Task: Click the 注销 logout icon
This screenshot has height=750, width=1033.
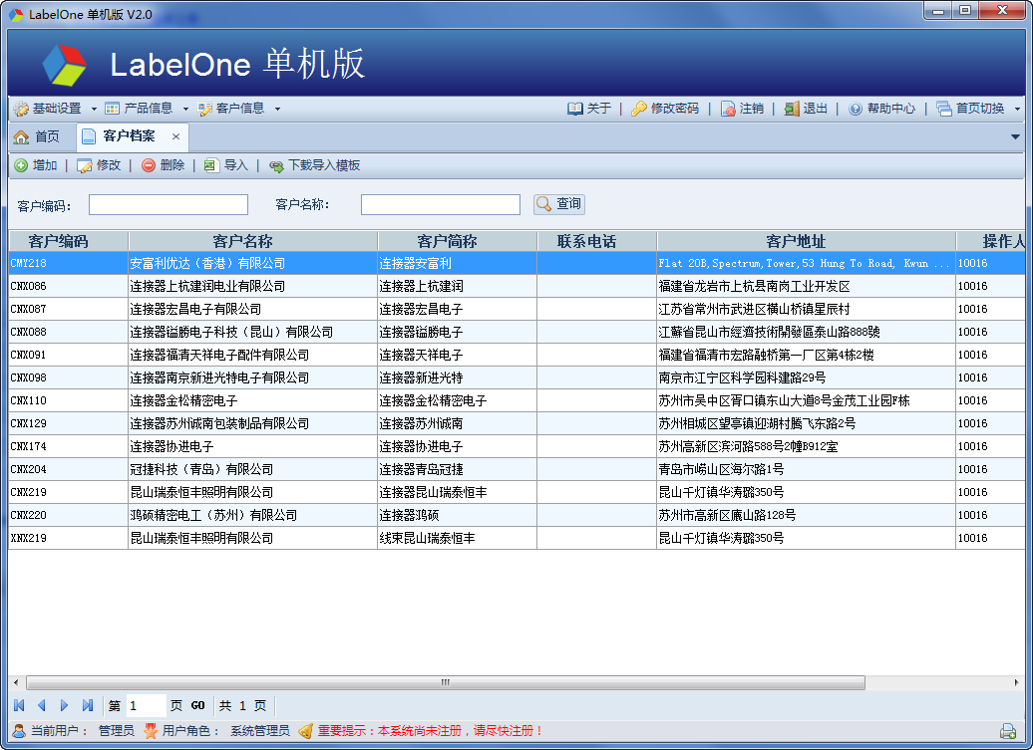Action: (x=728, y=109)
